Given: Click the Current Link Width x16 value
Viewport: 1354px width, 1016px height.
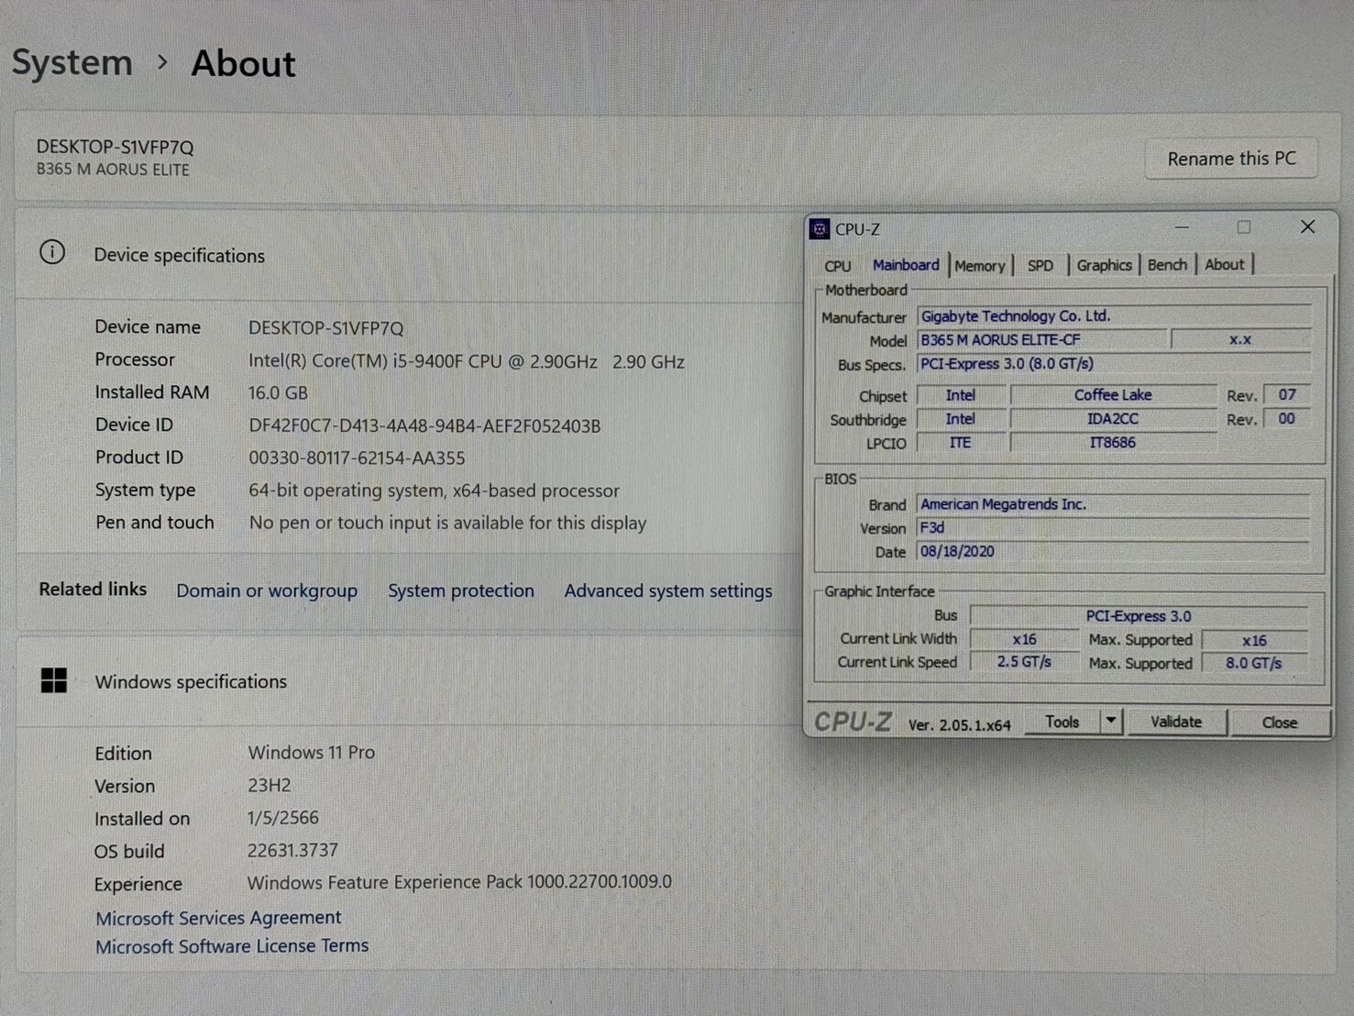Looking at the screenshot, I should [1024, 639].
